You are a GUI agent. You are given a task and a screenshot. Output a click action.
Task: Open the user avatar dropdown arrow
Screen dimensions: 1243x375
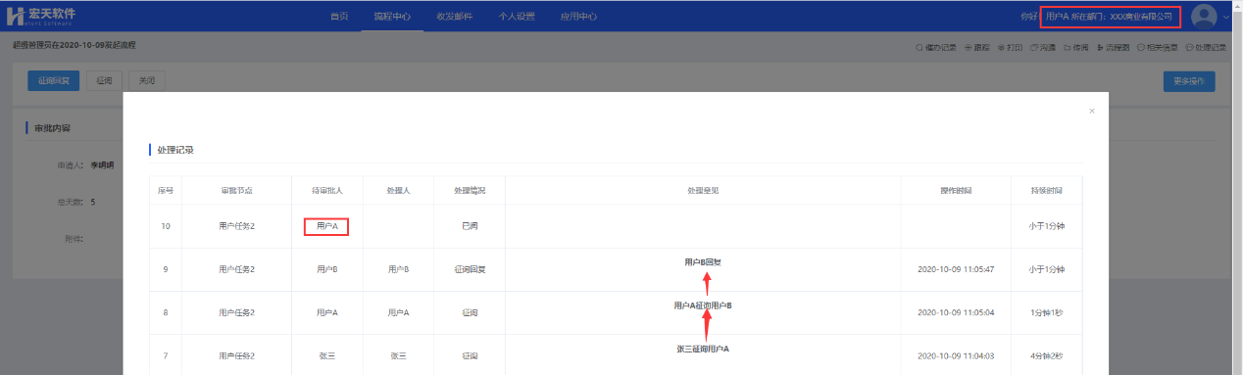click(1225, 17)
